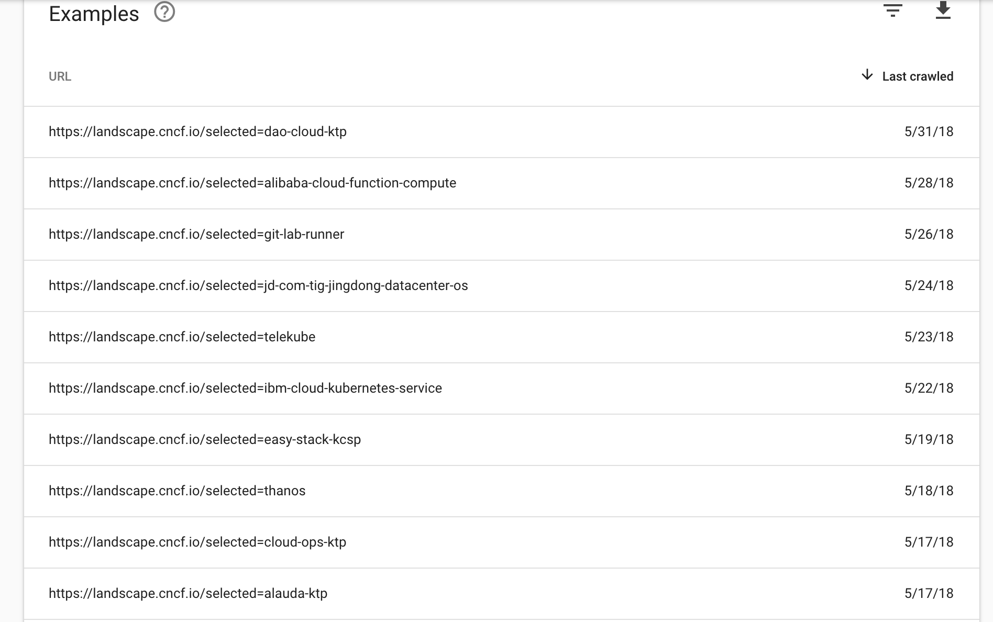Select the thanos example row

(x=176, y=491)
